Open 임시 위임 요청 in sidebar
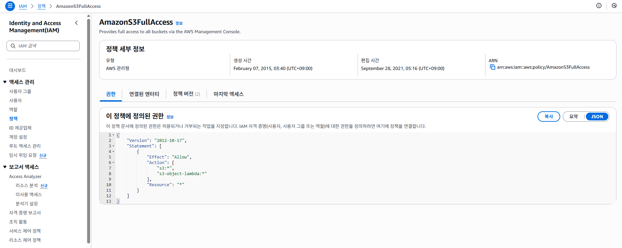 [x=23, y=155]
